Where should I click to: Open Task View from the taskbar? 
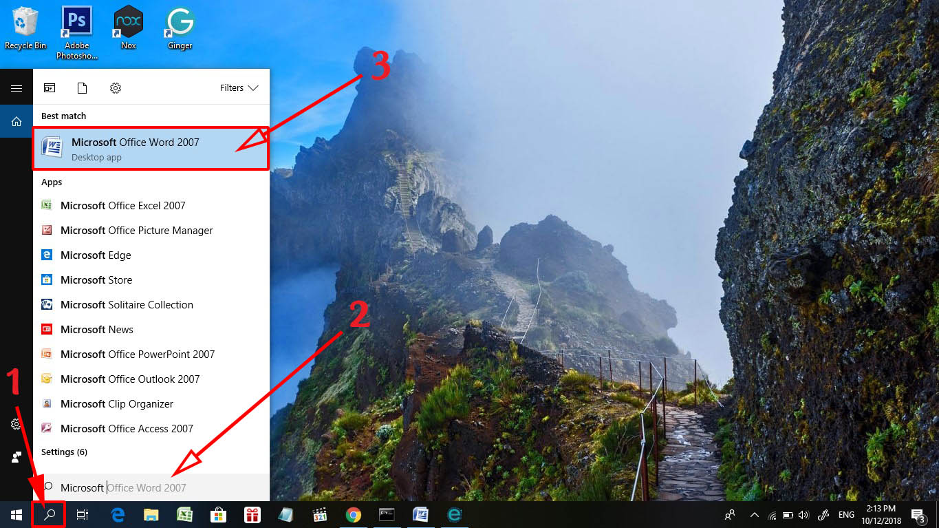coord(83,515)
